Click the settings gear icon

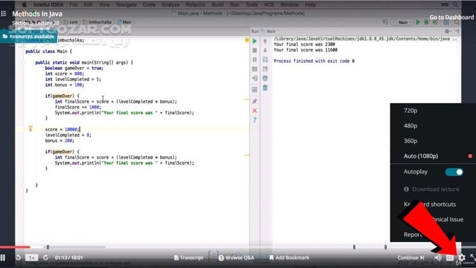(462, 258)
